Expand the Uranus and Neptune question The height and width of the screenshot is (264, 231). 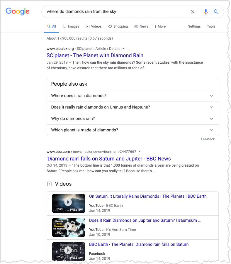(133, 107)
